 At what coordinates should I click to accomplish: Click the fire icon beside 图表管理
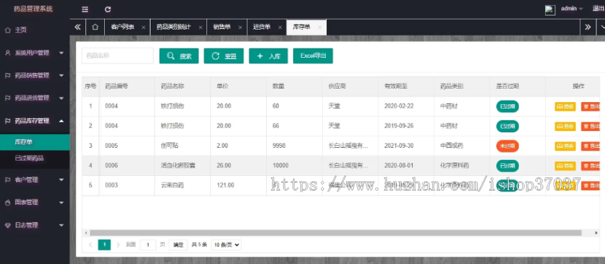tap(7, 202)
